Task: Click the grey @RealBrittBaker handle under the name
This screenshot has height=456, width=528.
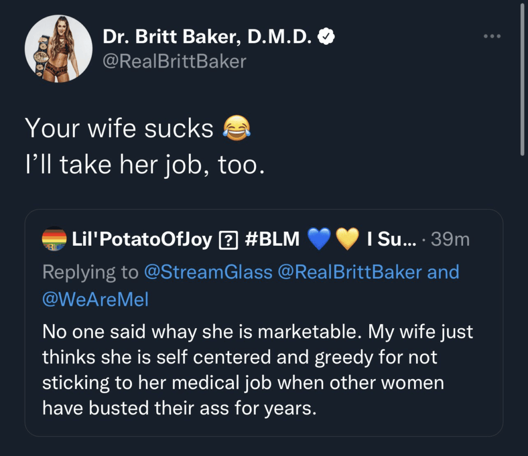Action: tap(174, 62)
